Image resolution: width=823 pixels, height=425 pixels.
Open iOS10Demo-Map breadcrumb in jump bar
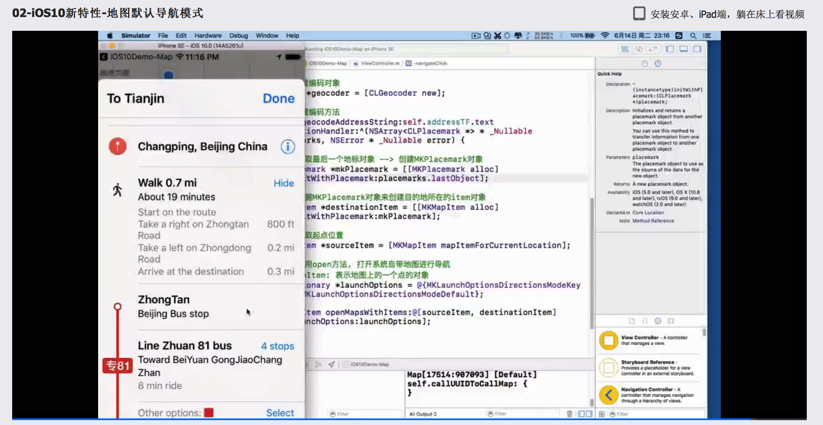[327, 63]
